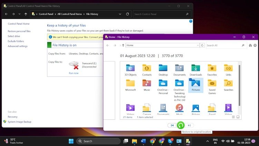The width and height of the screenshot is (259, 146).
Task: Open File Explorer from the taskbar
Action: pos(134,141)
